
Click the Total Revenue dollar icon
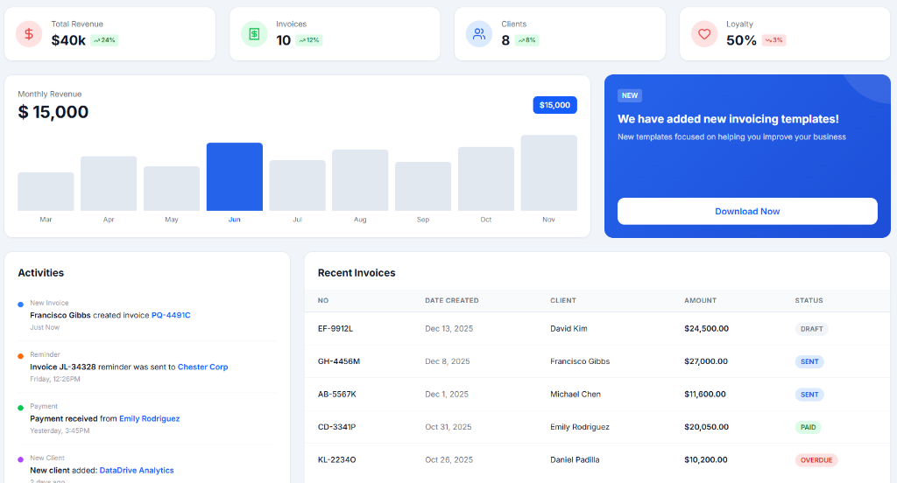pyautogui.click(x=29, y=34)
